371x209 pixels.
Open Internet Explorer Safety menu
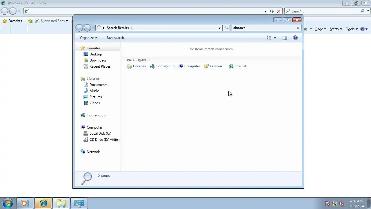pos(336,29)
